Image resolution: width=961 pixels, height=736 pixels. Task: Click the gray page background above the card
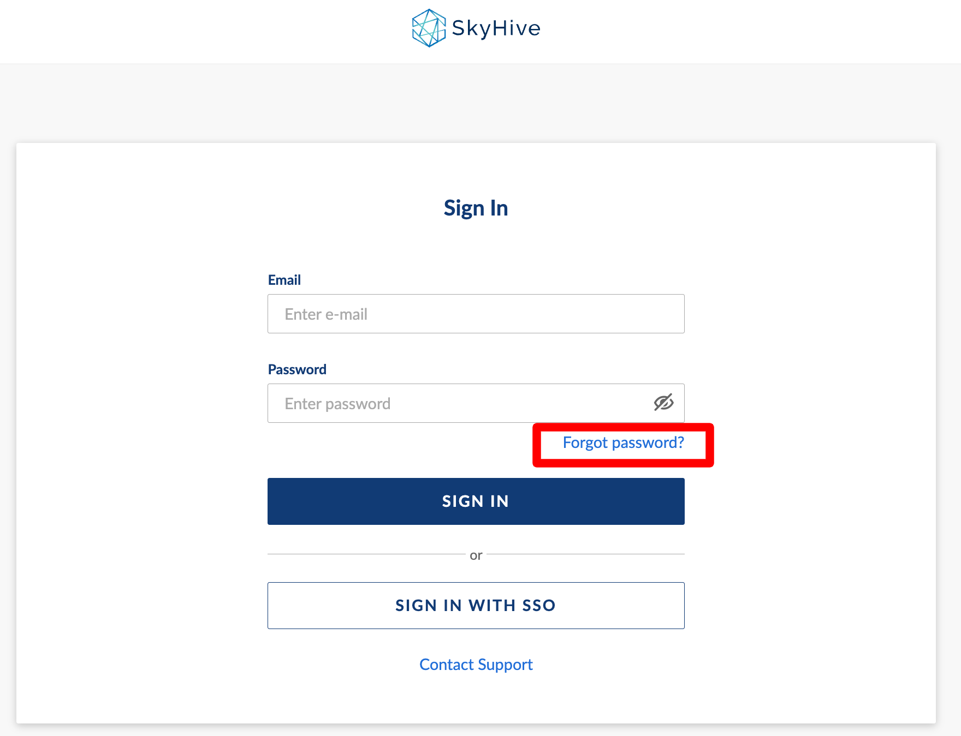click(480, 104)
